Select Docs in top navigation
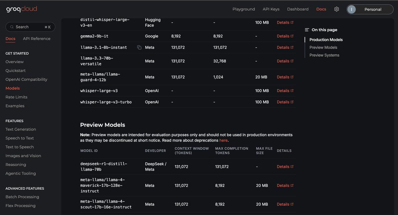The height and width of the screenshot is (215, 398). (x=321, y=9)
